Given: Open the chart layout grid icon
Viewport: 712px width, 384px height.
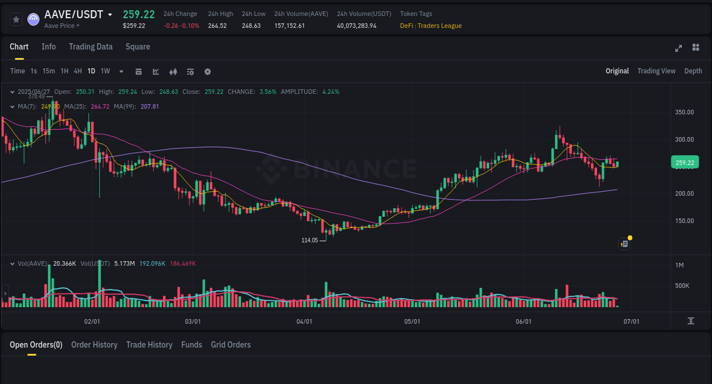Looking at the screenshot, I should pos(695,48).
